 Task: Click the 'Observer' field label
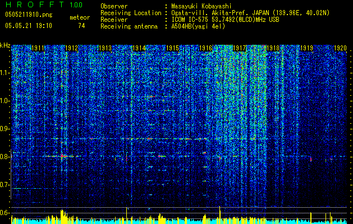[114, 6]
